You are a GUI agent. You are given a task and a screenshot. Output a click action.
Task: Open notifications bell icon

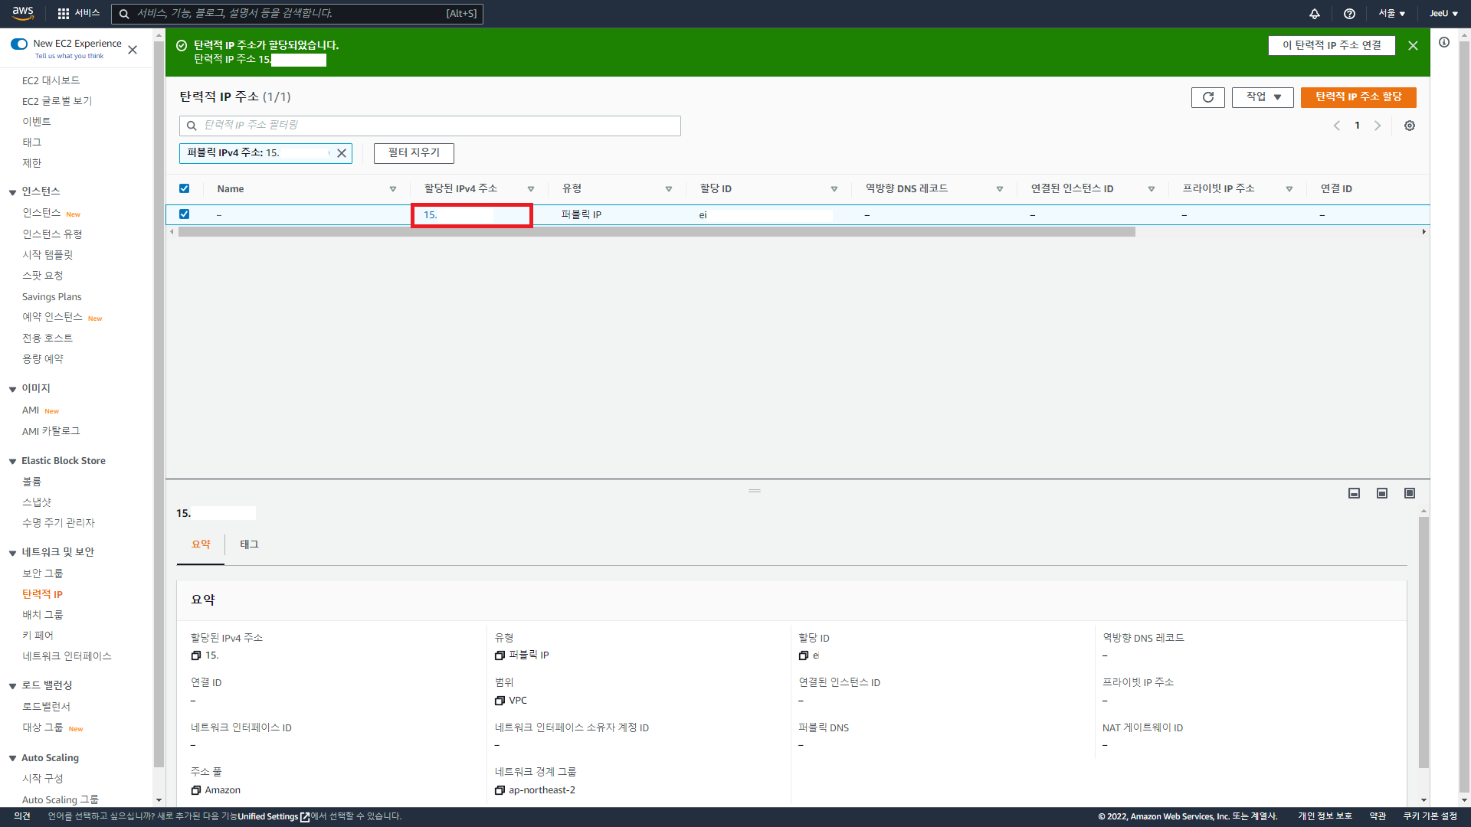click(1314, 14)
